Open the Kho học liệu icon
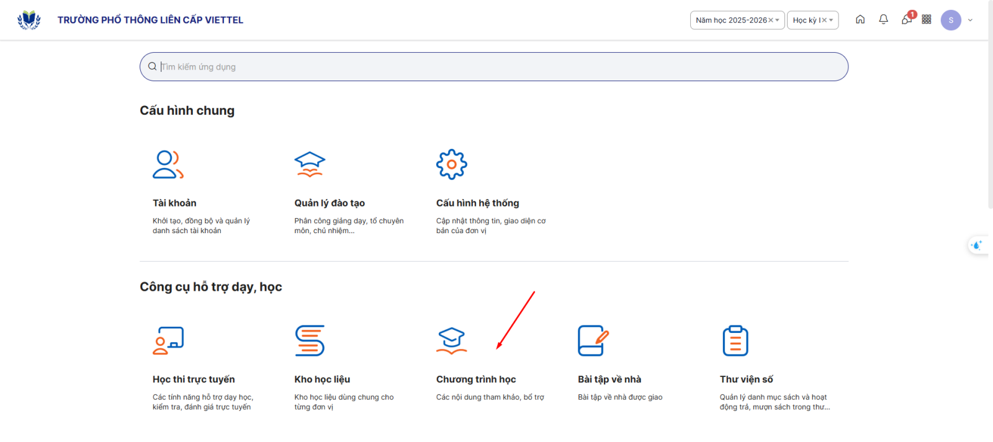This screenshot has width=993, height=442. tap(310, 340)
